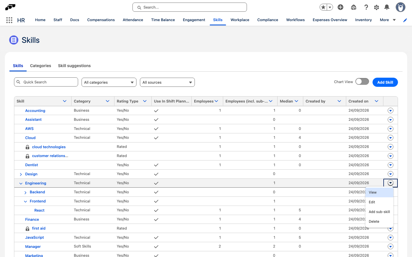Open the Created on column menu

377,101
